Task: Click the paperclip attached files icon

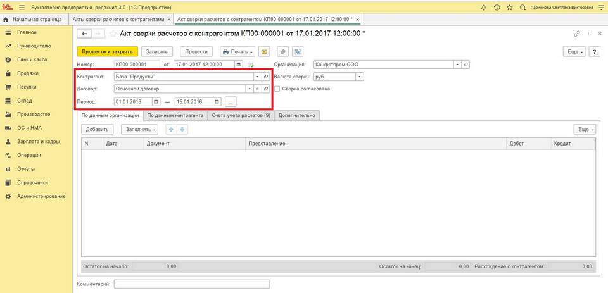Action: pos(283,51)
